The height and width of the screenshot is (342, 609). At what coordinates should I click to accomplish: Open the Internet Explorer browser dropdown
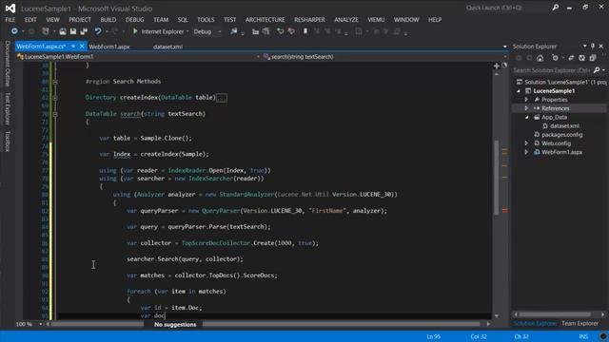[187, 31]
